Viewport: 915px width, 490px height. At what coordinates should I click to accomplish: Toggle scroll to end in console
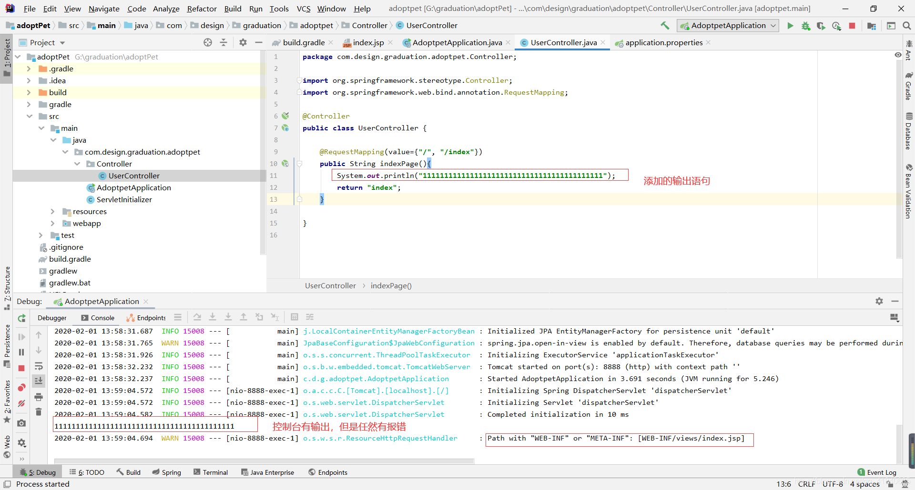(x=39, y=381)
